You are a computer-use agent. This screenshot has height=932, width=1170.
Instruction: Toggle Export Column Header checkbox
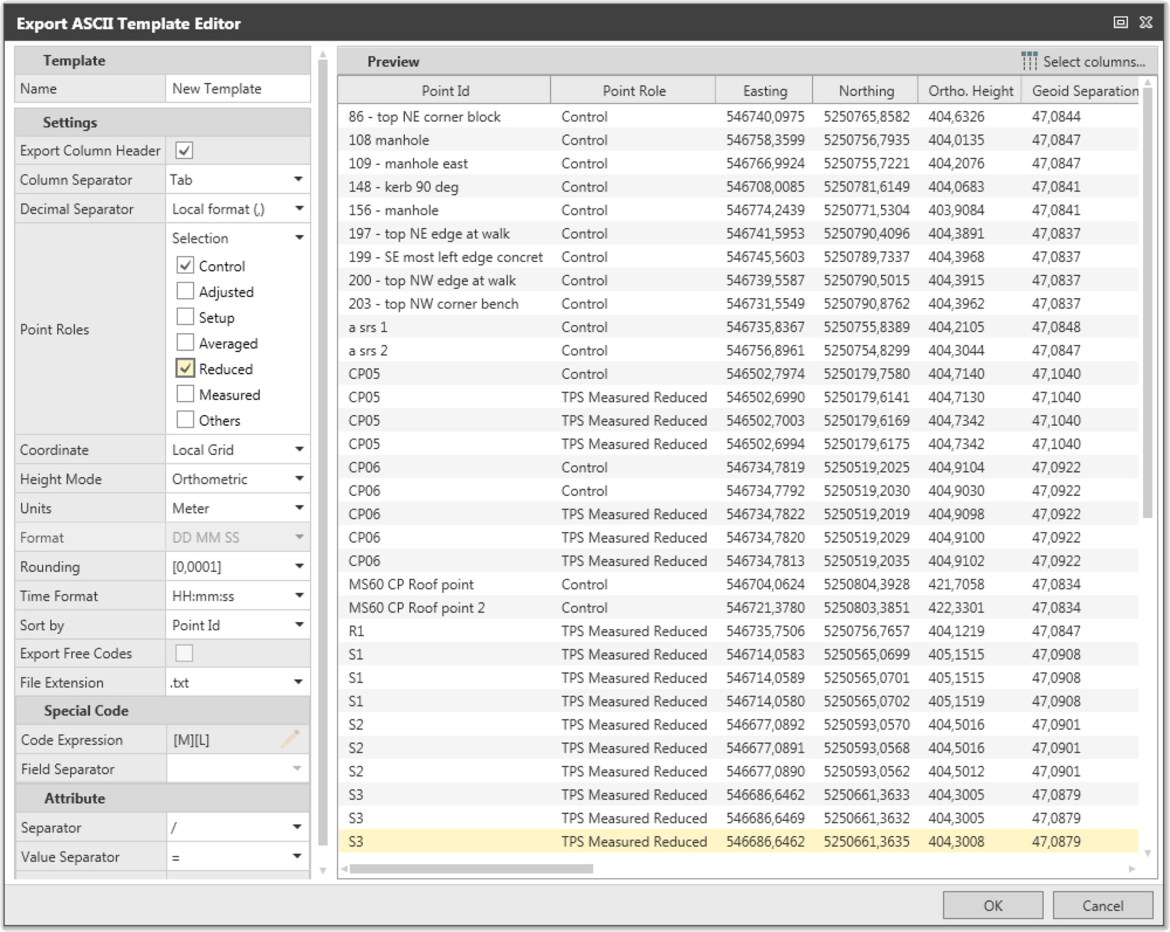[x=184, y=150]
